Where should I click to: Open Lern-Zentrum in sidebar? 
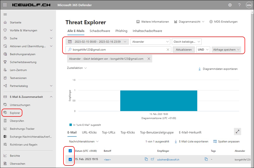pyautogui.click(x=18, y=70)
